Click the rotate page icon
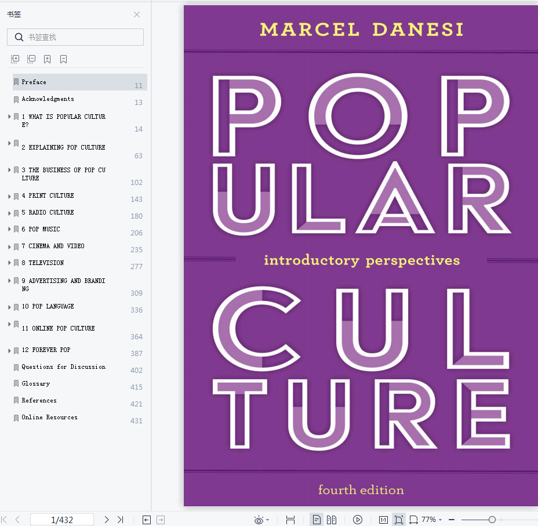 [x=414, y=520]
